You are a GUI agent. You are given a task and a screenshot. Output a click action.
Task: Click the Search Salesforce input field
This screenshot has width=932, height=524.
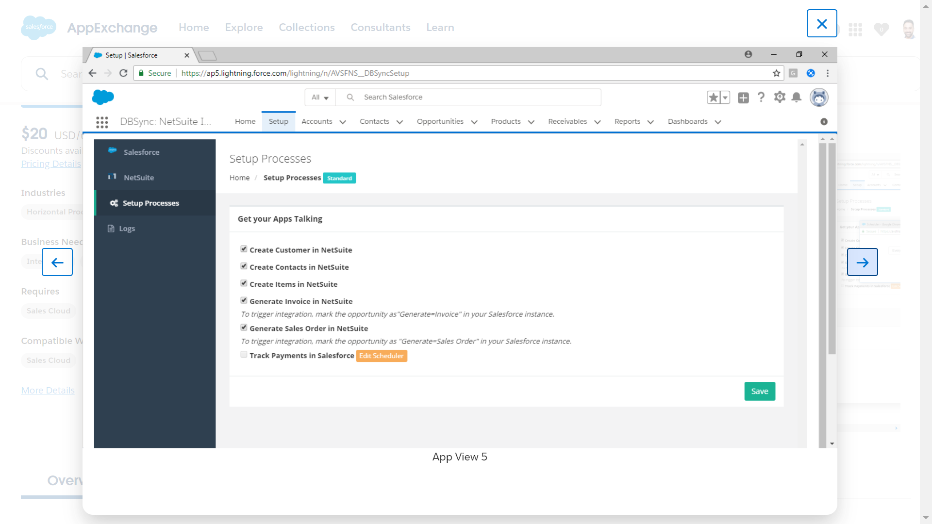pyautogui.click(x=468, y=98)
